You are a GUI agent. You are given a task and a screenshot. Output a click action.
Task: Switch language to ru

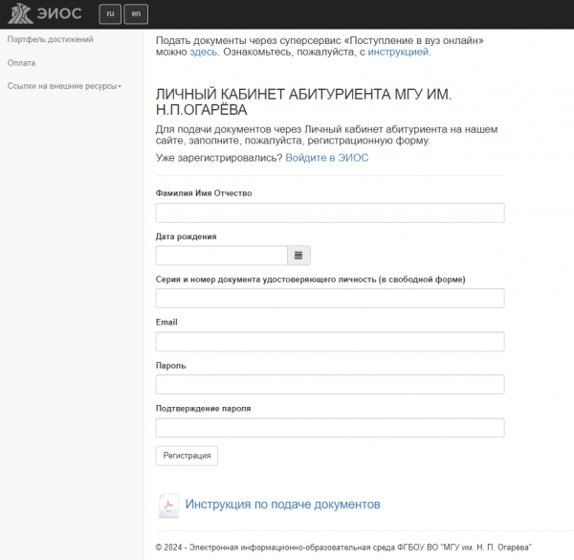[110, 14]
